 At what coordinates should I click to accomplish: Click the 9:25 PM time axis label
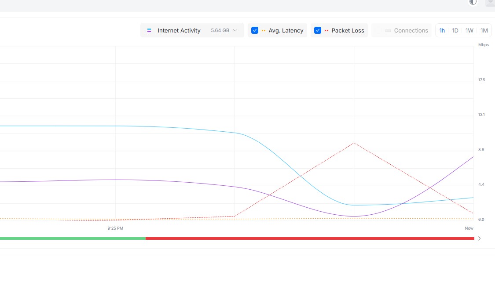click(x=115, y=228)
